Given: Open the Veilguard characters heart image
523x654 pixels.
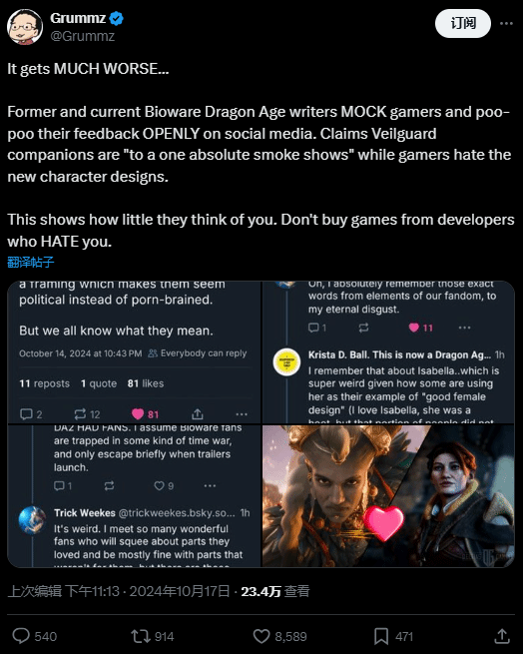Looking at the screenshot, I should pos(388,496).
